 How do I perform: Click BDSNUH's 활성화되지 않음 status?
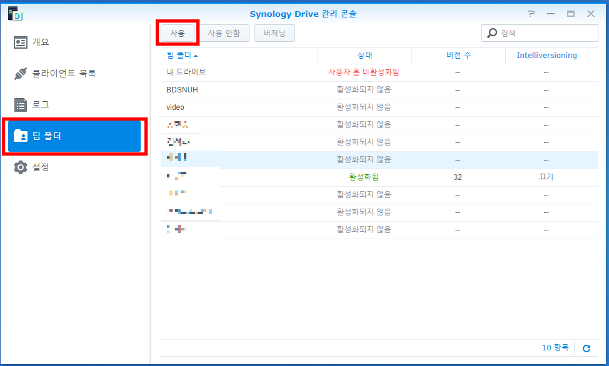363,90
